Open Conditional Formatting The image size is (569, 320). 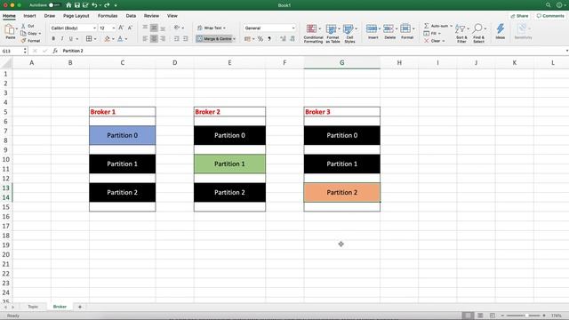(313, 34)
